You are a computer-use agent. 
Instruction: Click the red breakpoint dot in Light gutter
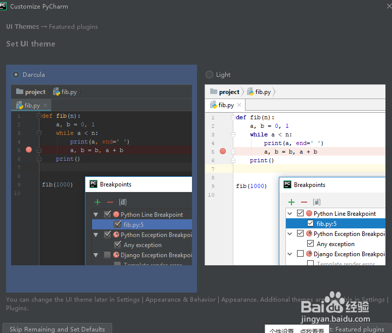click(x=223, y=151)
